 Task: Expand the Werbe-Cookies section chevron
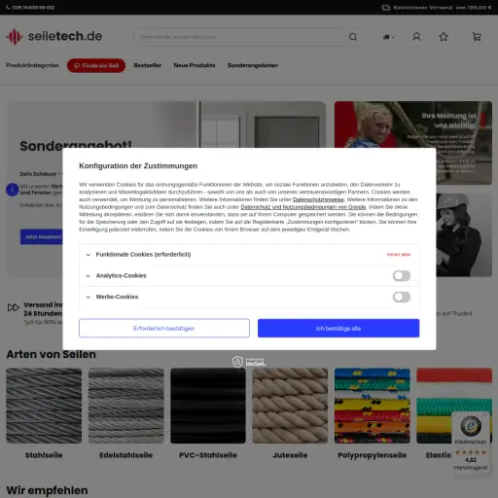point(88,297)
